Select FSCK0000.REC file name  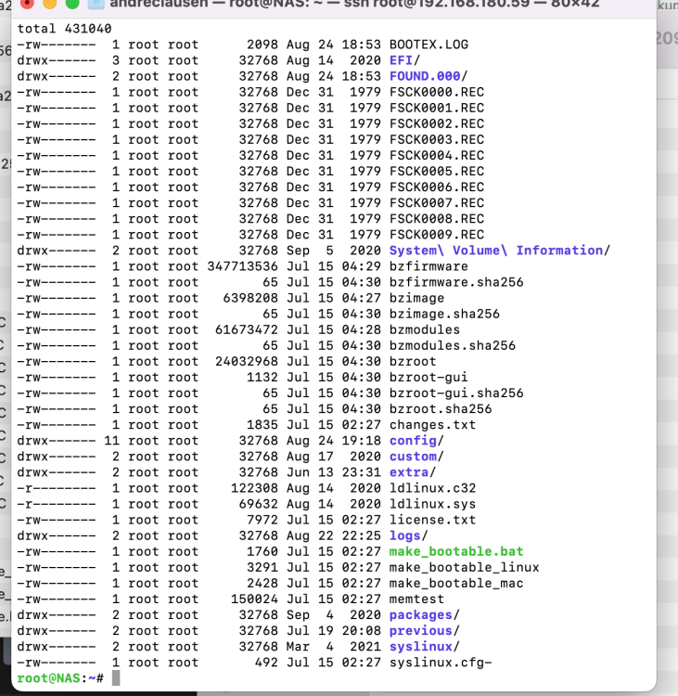437,92
